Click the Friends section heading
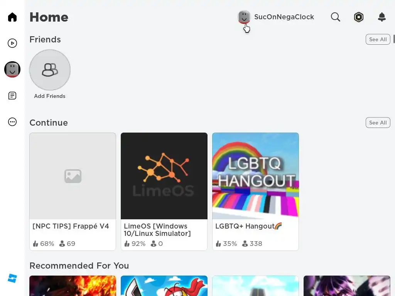Image resolution: width=395 pixels, height=296 pixels. pos(45,40)
